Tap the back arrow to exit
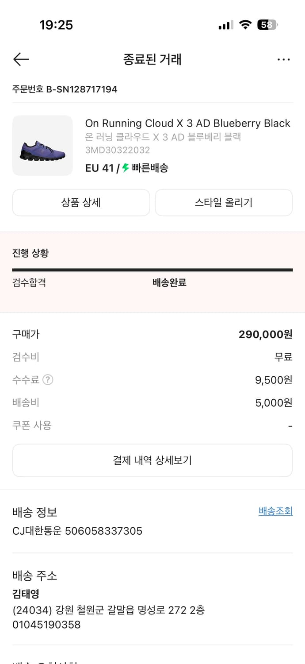This screenshot has height=664, width=305. coord(20,59)
